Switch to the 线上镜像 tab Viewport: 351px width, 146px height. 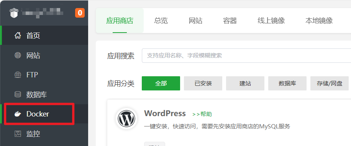(271, 21)
